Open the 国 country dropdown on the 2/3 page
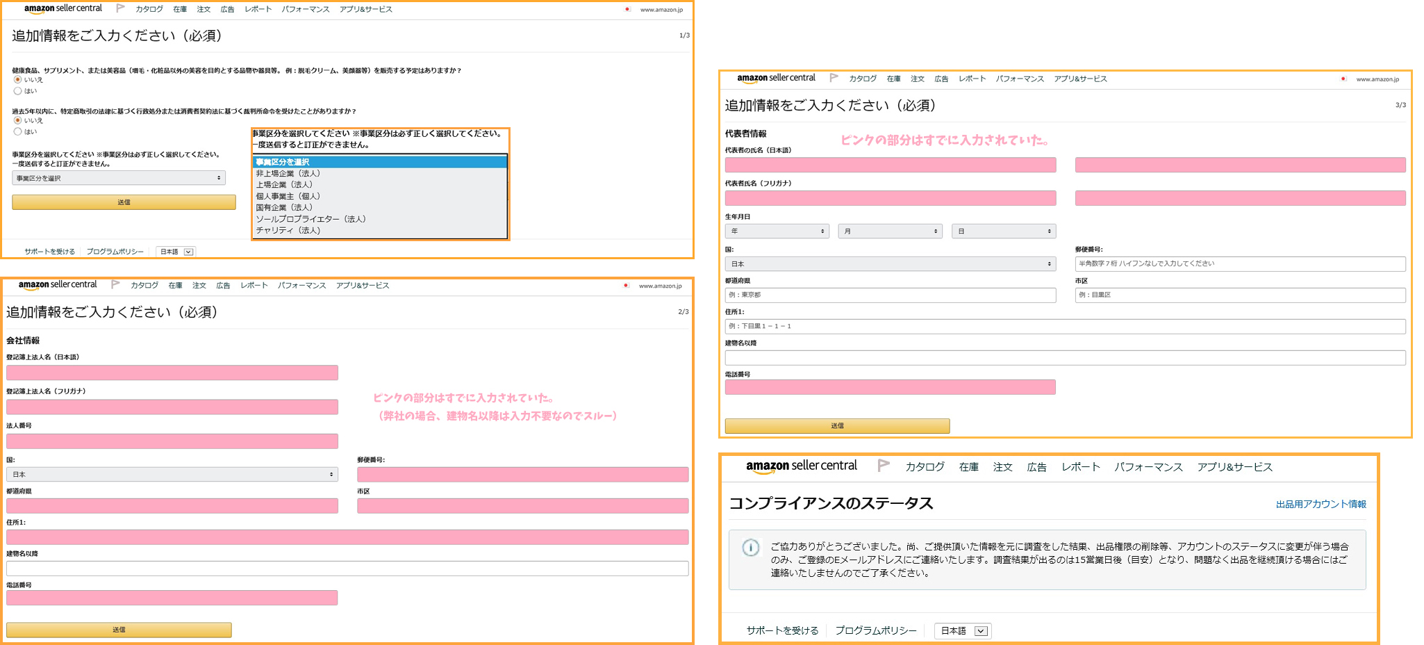The width and height of the screenshot is (1424, 645). coord(172,474)
